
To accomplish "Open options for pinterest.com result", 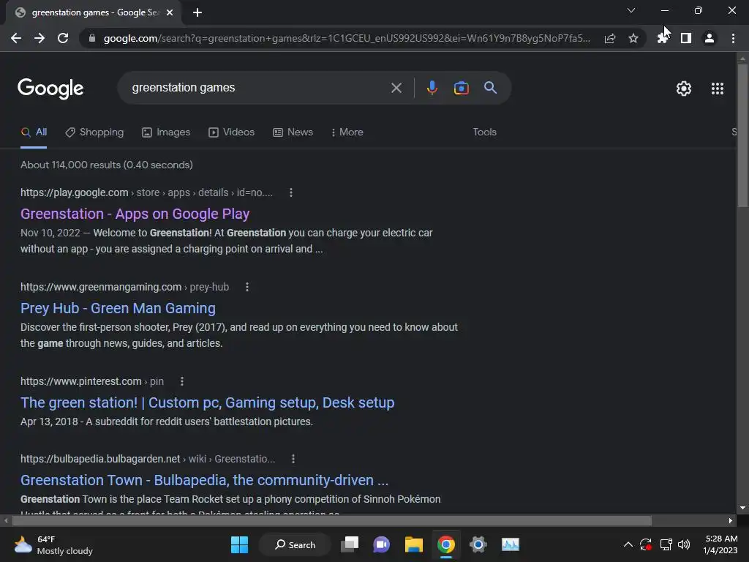I will (182, 381).
